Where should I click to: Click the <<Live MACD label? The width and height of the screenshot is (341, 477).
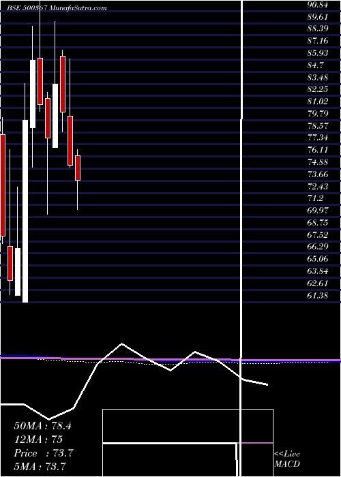pos(287,459)
